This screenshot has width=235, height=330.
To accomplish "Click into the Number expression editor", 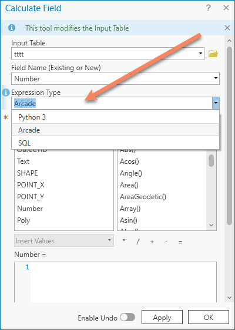I will pos(123,282).
